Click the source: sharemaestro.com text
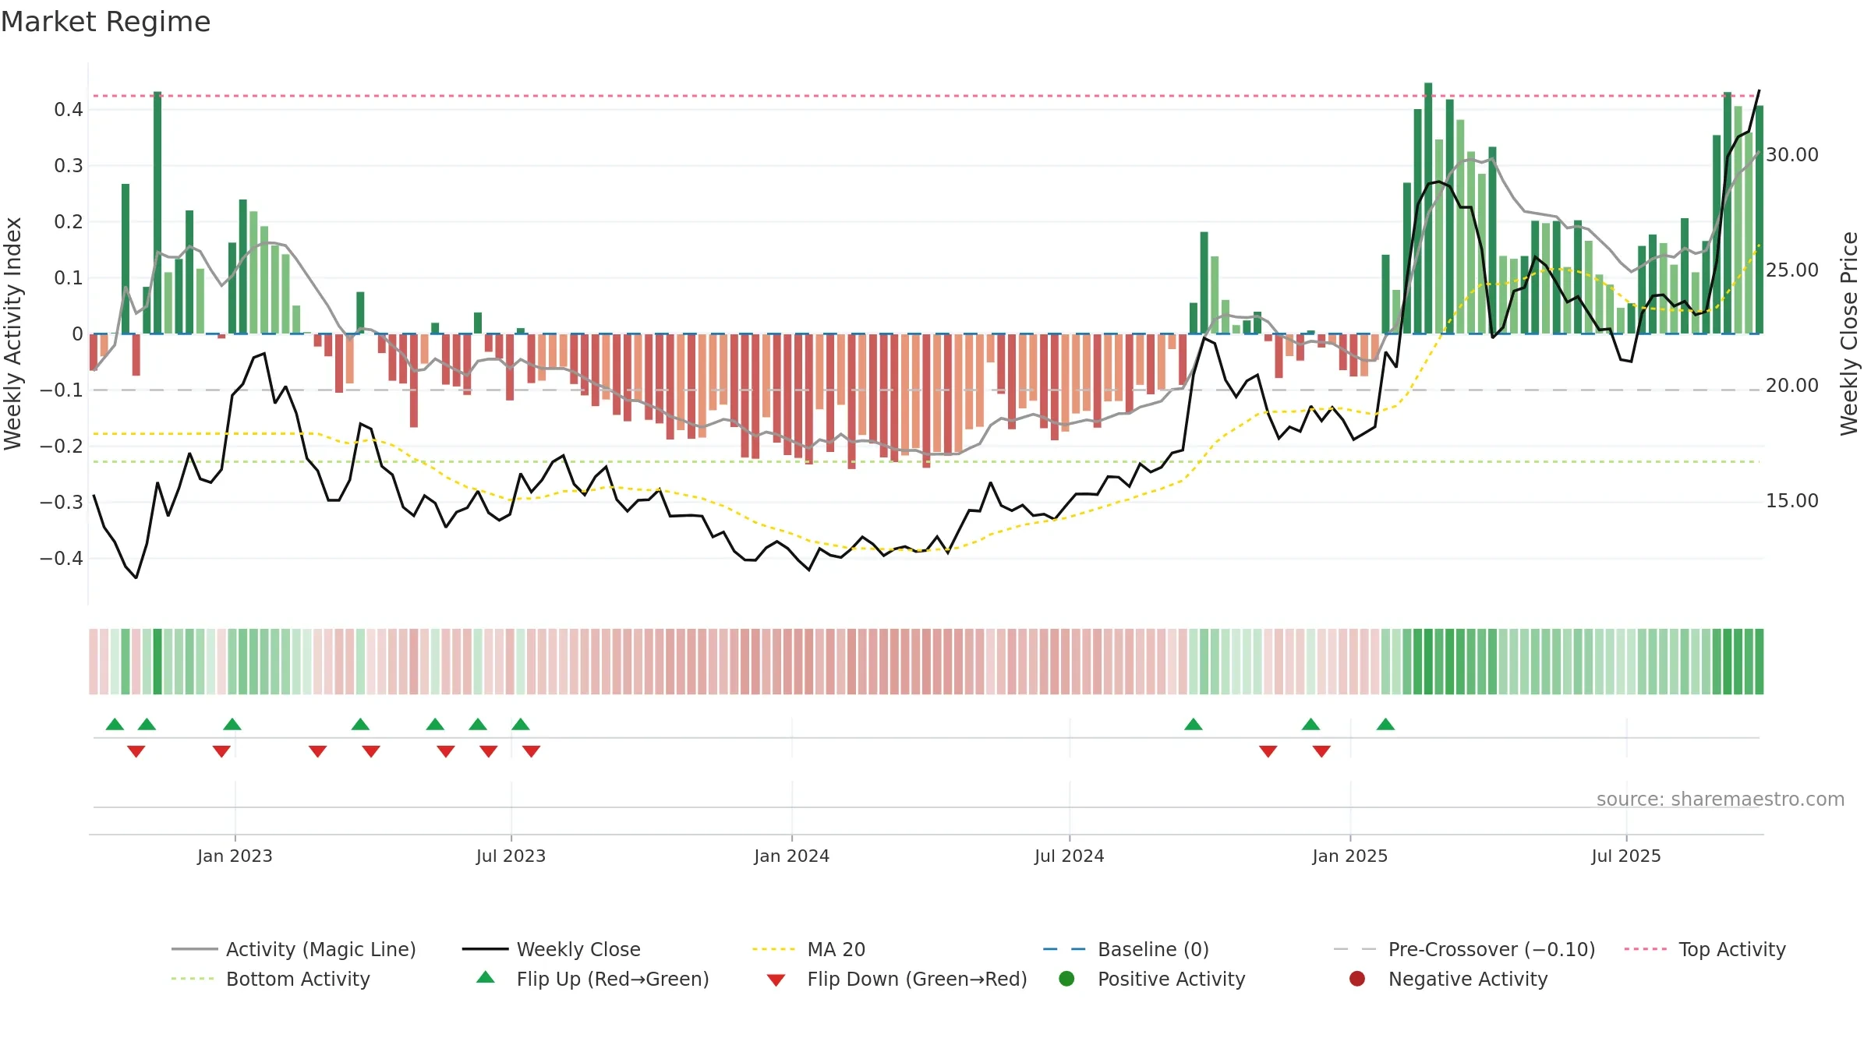This screenshot has width=1871, height=1052. point(1721,799)
